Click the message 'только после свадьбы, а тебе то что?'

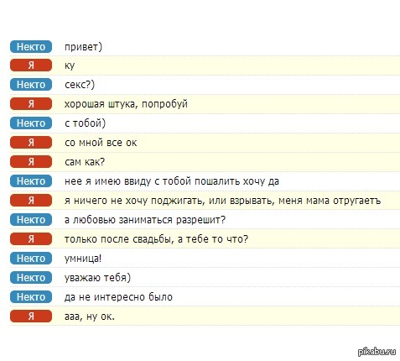(x=156, y=239)
